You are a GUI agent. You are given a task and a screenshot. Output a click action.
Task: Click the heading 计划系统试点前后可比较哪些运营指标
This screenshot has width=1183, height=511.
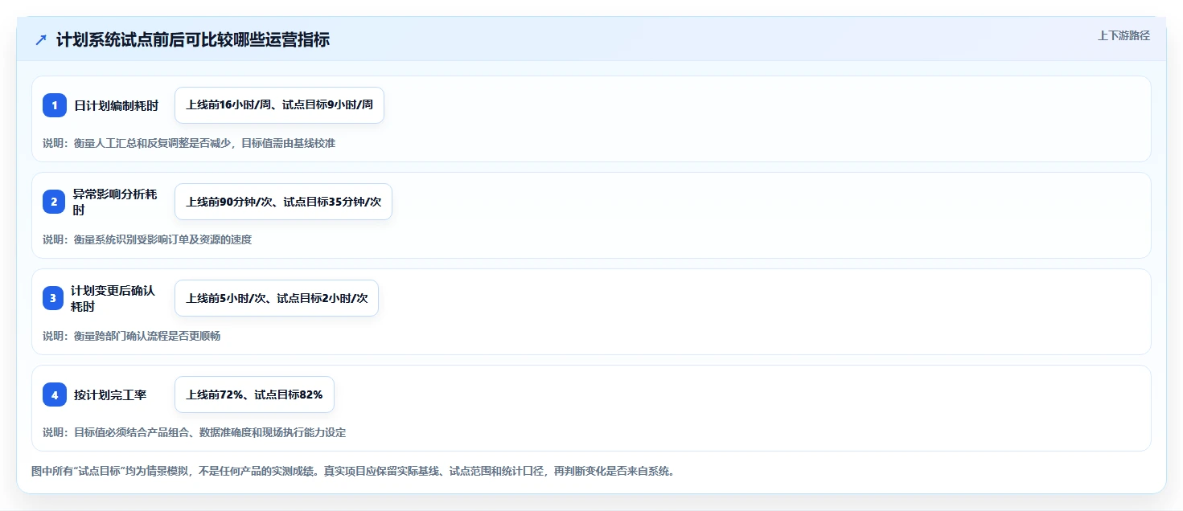coord(193,40)
